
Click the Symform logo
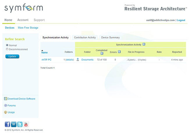24,8
